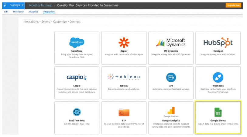247x137 pixels.
Task: Select the Integration tab
Action: 49,12
